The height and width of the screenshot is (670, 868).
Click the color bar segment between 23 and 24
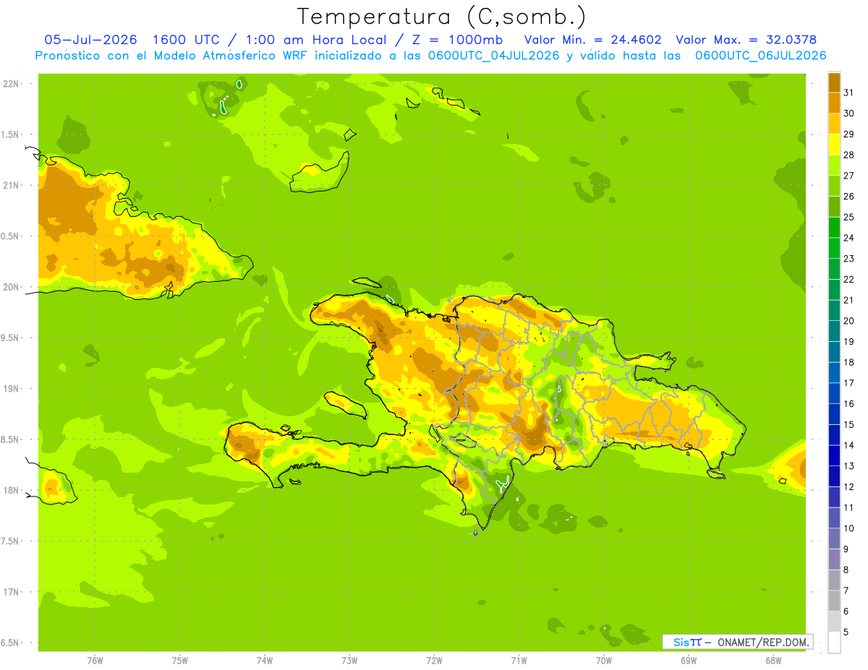pyautogui.click(x=834, y=248)
